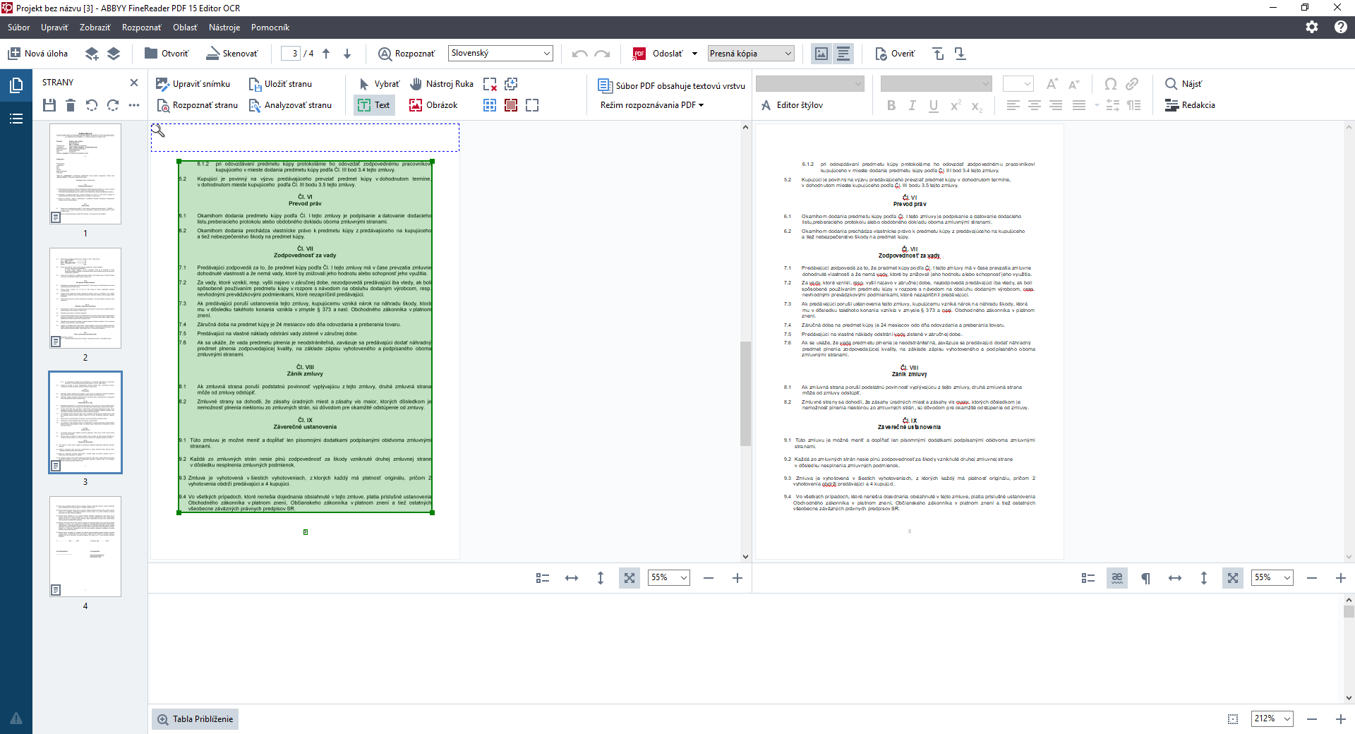The height and width of the screenshot is (734, 1355).
Task: Click Skenovať to scan
Action: (231, 54)
